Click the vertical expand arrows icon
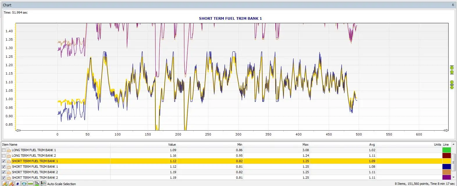 point(452,85)
